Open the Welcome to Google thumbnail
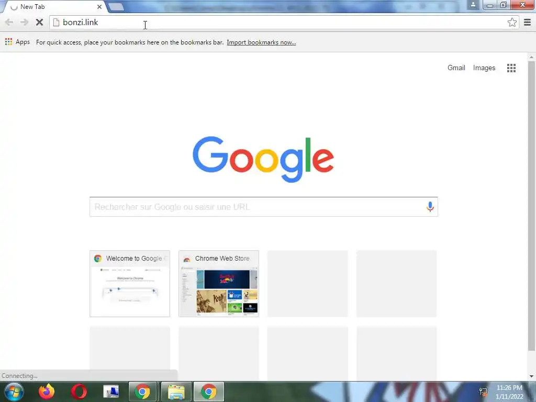536x402 pixels. click(x=130, y=284)
